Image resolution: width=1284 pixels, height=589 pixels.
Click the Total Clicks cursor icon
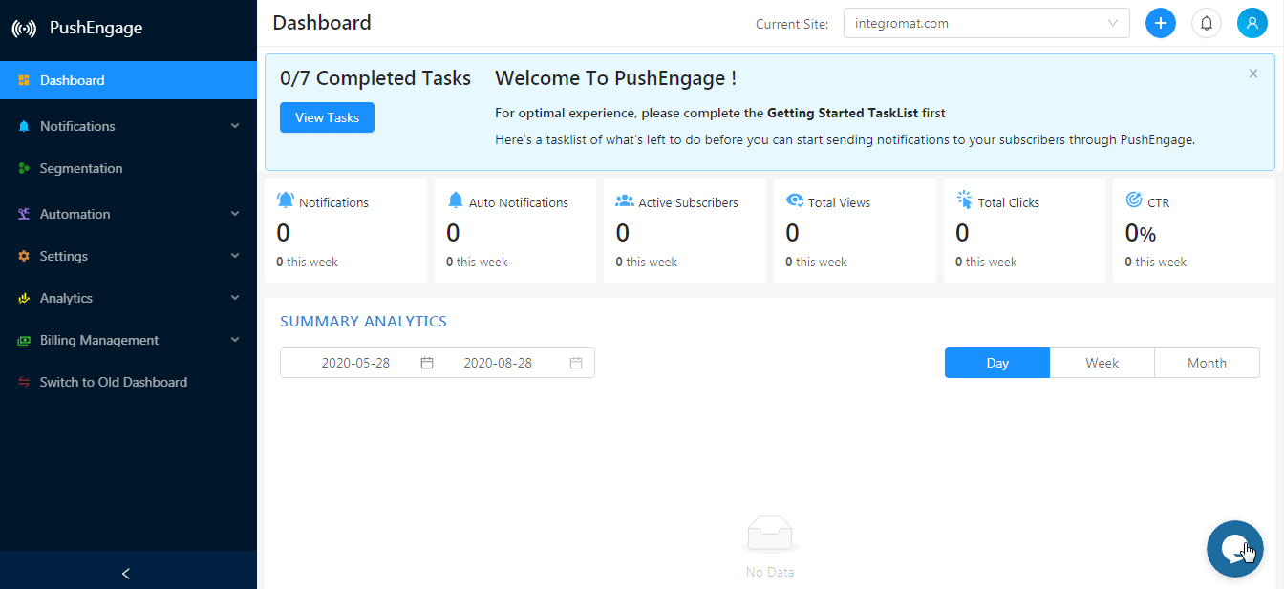(x=964, y=200)
